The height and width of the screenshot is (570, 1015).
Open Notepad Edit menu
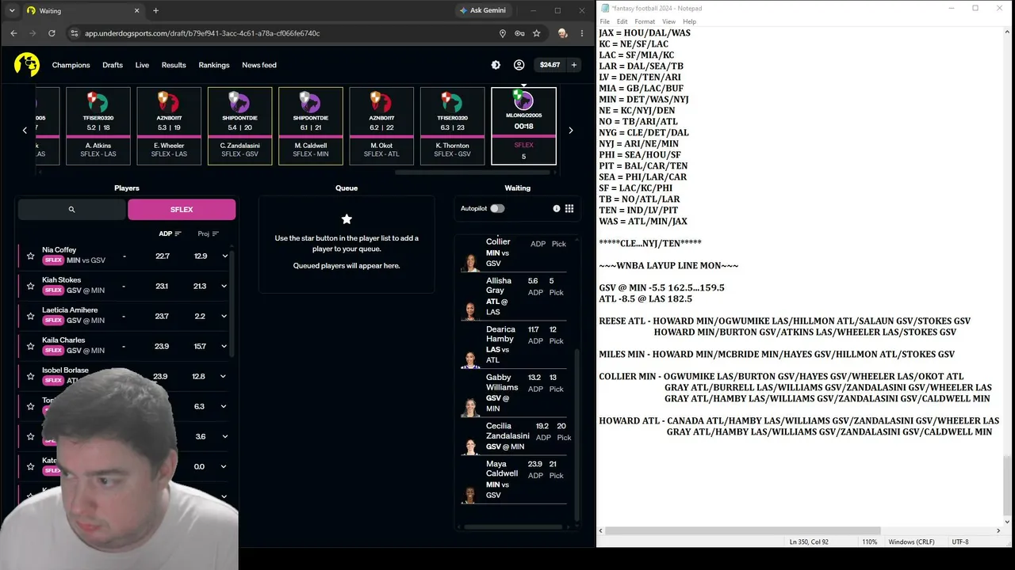(x=622, y=21)
